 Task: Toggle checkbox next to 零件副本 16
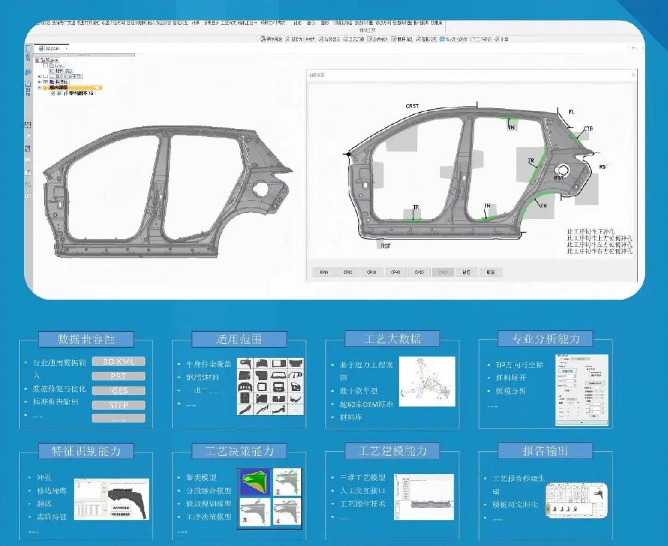[53, 93]
